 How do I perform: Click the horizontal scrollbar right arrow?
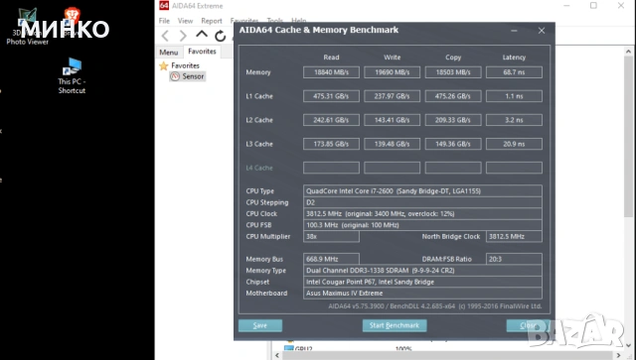coord(618,356)
